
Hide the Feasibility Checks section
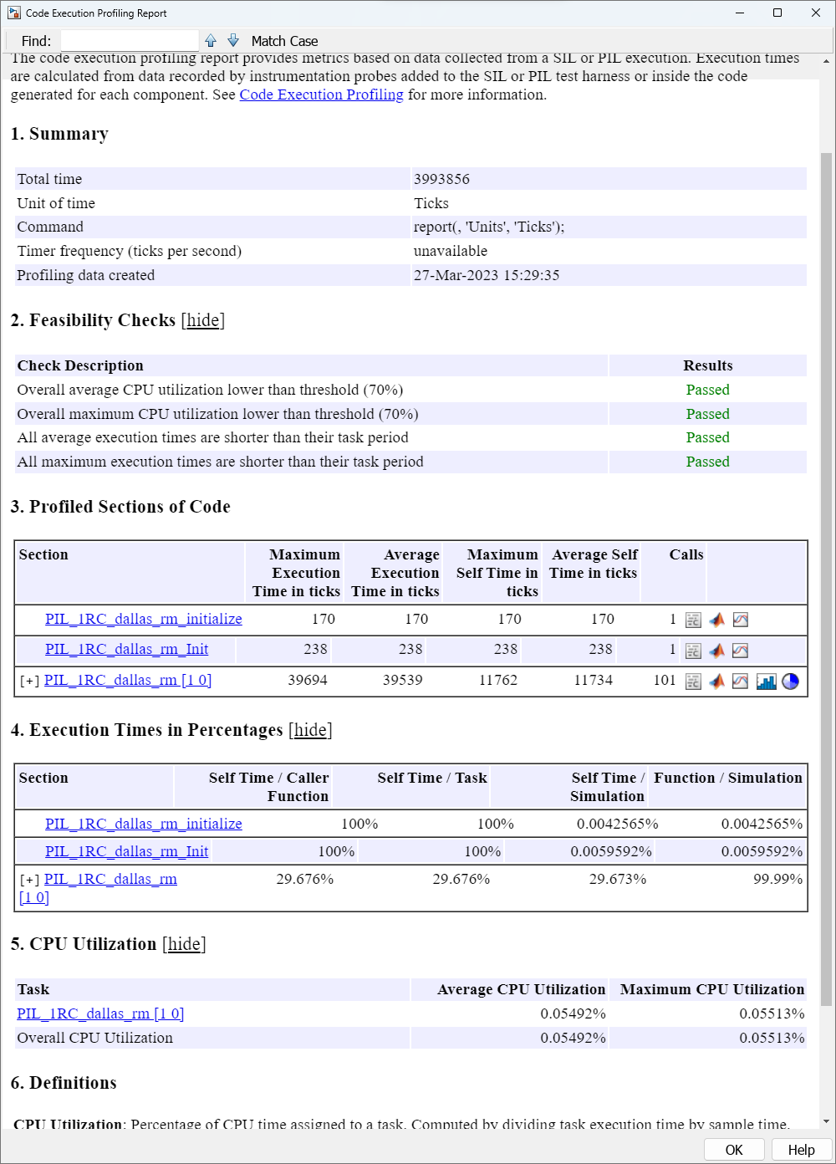pyautogui.click(x=202, y=320)
